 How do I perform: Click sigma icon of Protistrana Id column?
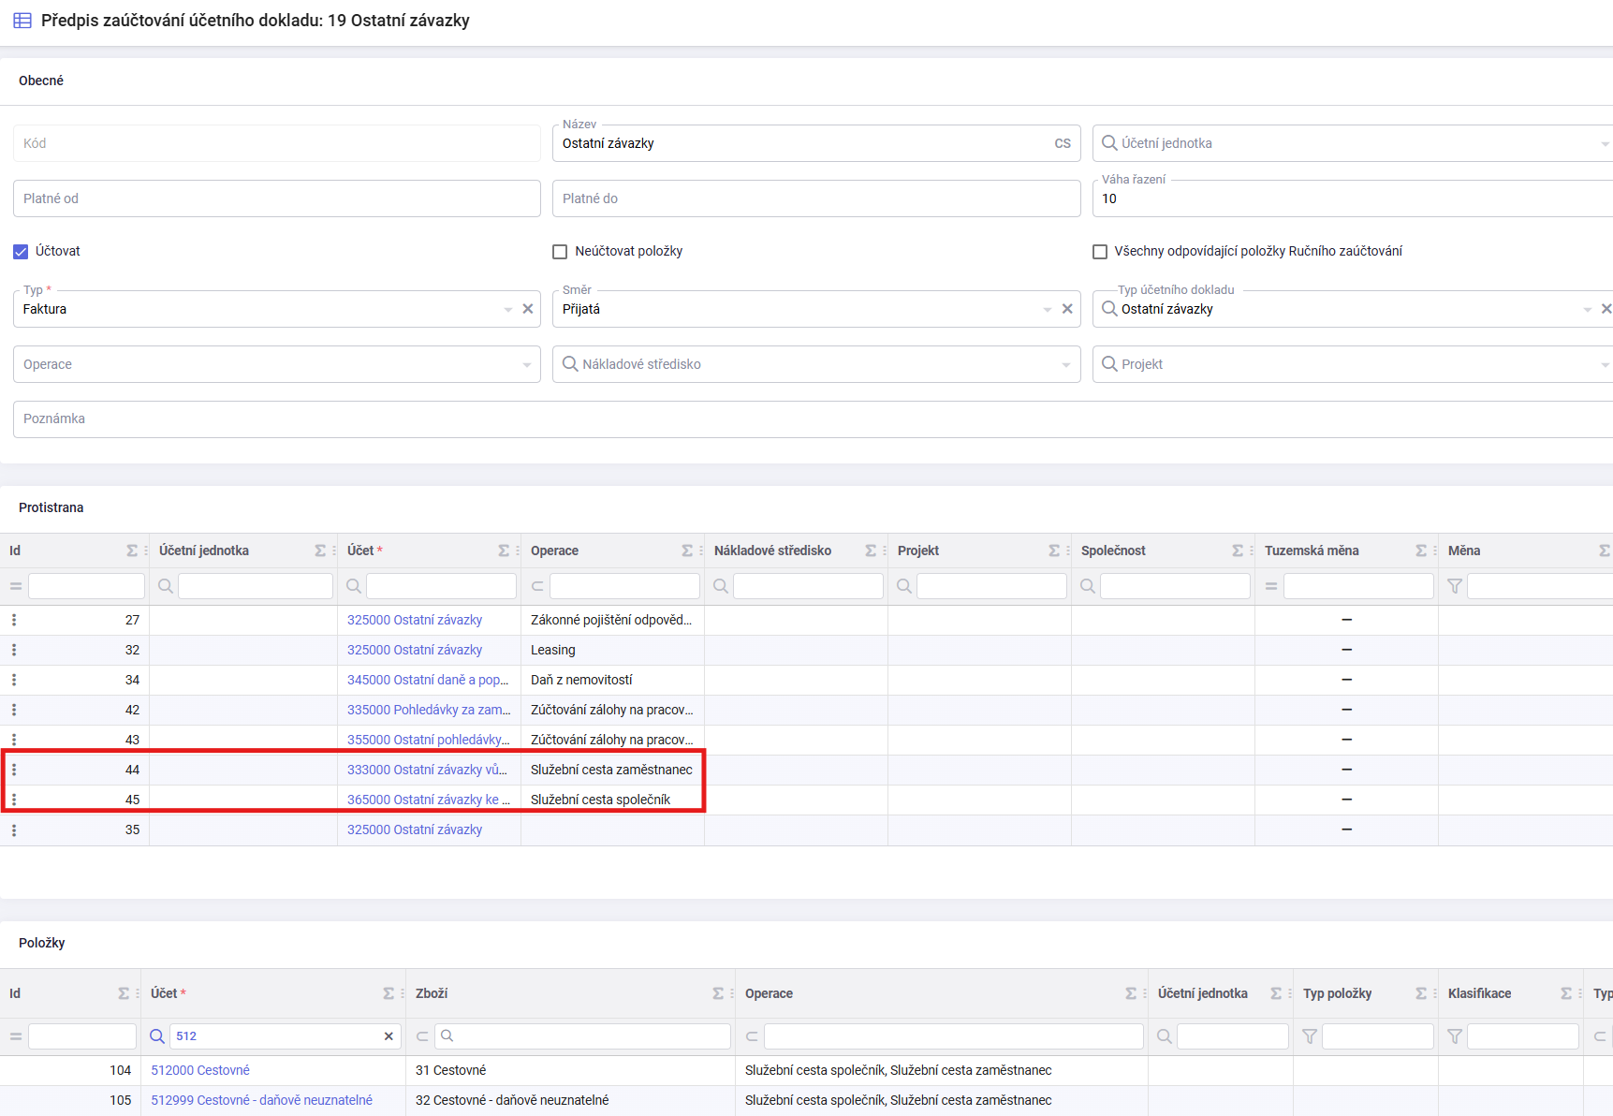[x=132, y=551]
